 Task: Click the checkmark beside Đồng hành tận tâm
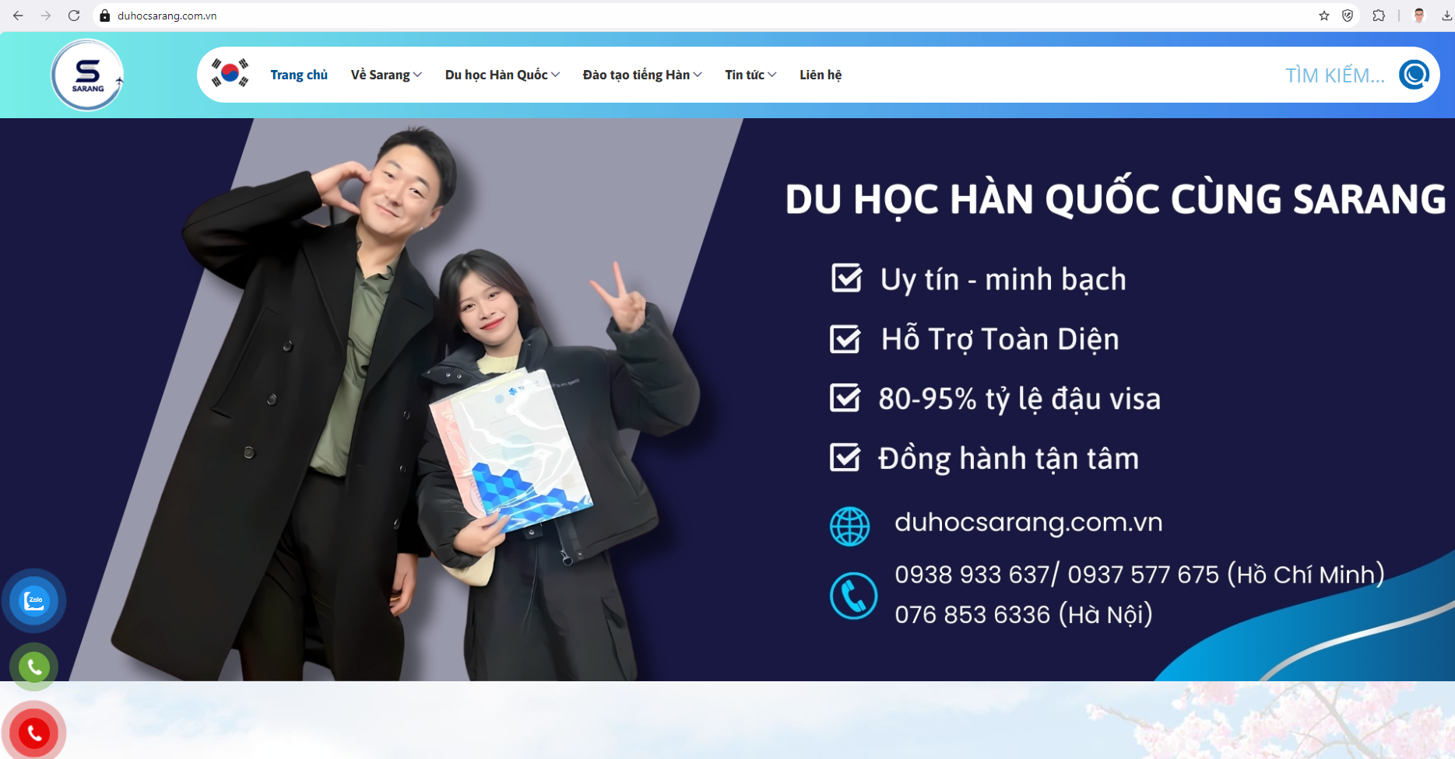(x=845, y=457)
